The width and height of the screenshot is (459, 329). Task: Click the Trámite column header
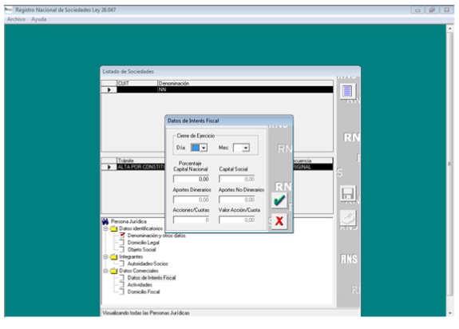click(141, 161)
